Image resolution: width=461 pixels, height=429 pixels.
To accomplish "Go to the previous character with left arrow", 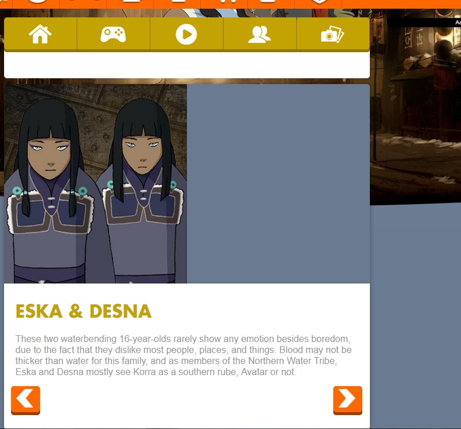I will click(x=26, y=400).
